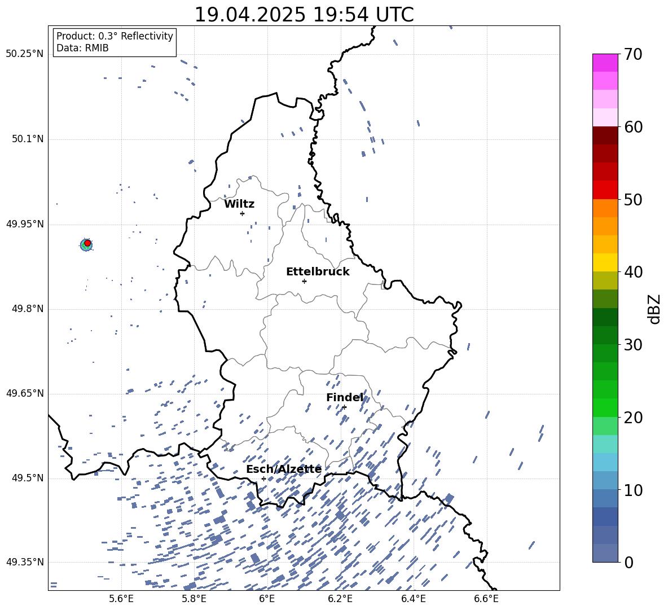The image size is (668, 610).
Task: Click the colorbar tick label 70
Action: click(633, 54)
